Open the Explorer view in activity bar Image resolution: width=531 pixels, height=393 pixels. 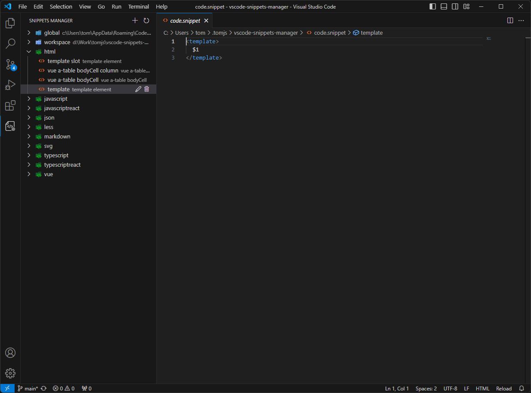[x=10, y=23]
